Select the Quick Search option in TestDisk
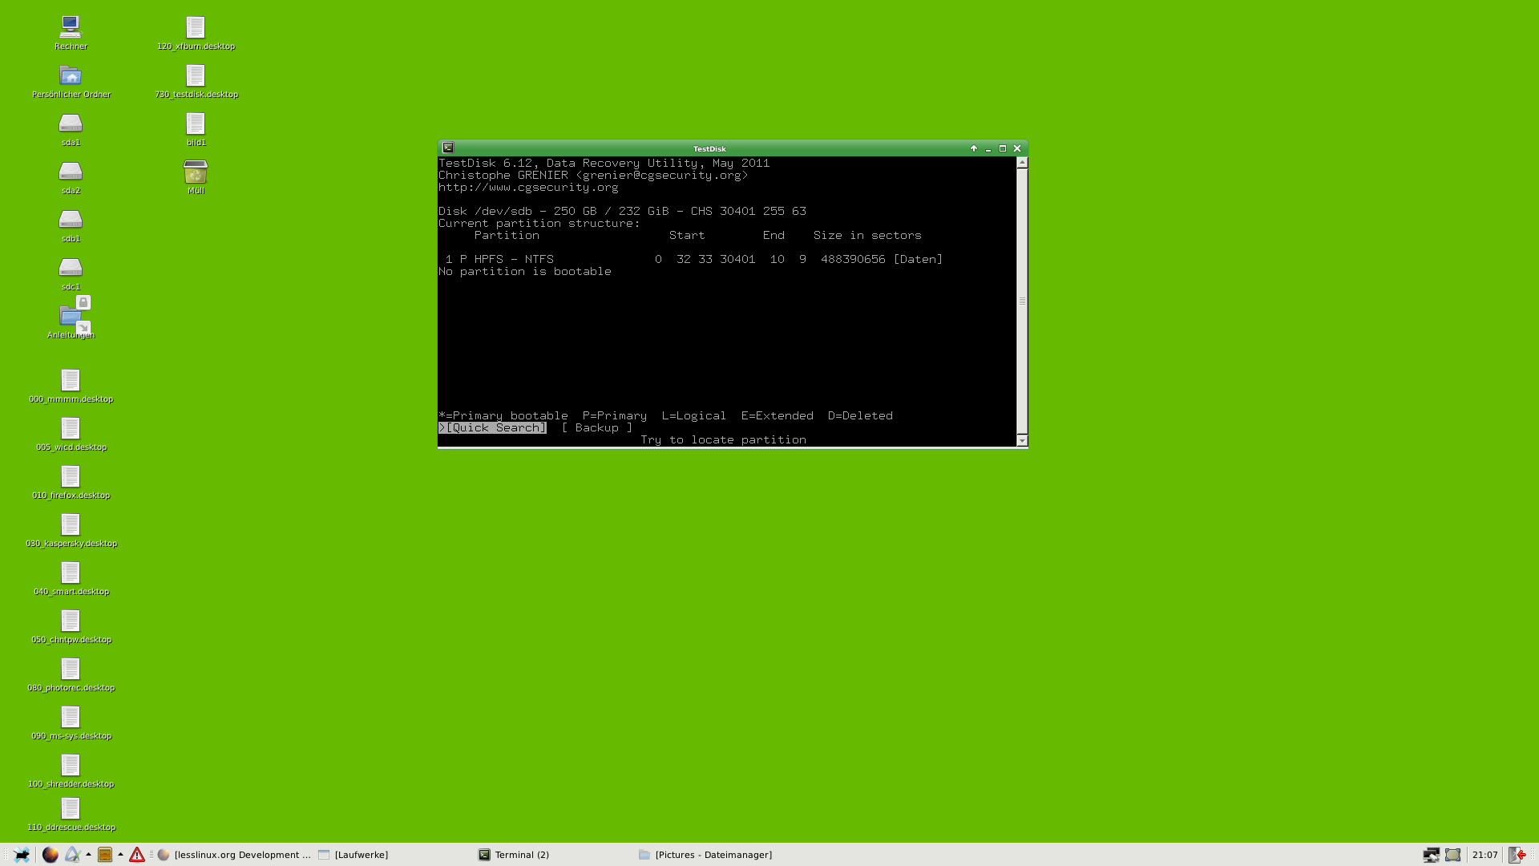The height and width of the screenshot is (866, 1539). click(494, 428)
